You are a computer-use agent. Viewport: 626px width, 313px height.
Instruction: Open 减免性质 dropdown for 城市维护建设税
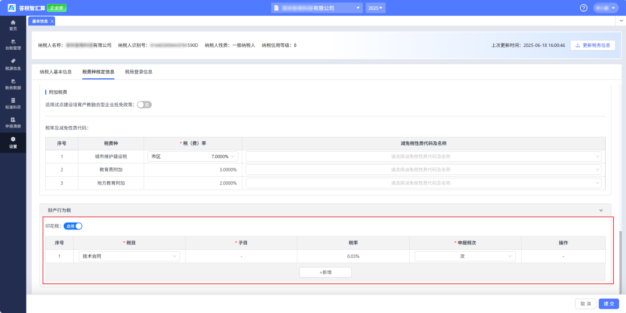pos(424,156)
